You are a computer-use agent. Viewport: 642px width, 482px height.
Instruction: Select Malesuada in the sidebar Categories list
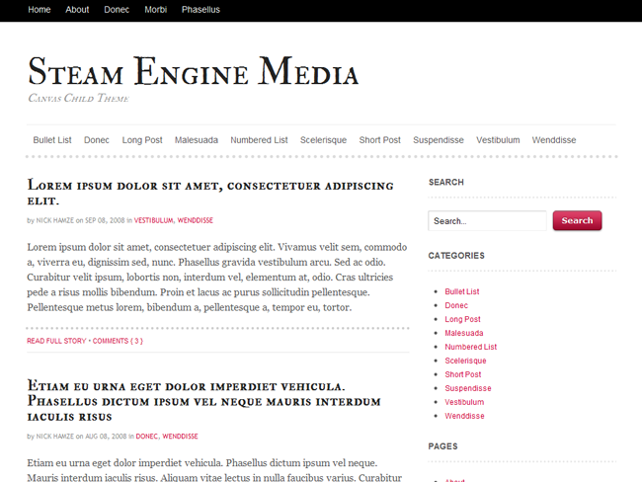(464, 333)
